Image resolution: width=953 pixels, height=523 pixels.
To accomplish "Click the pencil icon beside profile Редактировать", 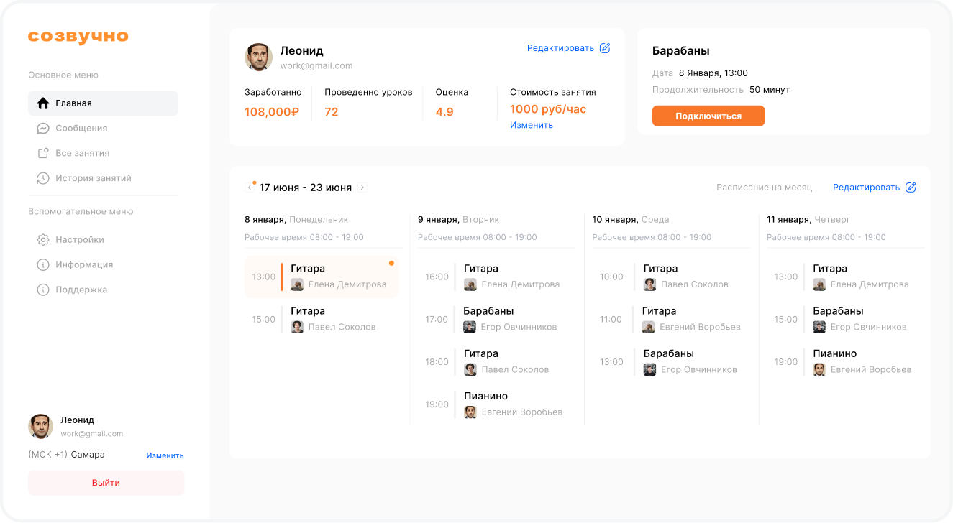I will (605, 48).
